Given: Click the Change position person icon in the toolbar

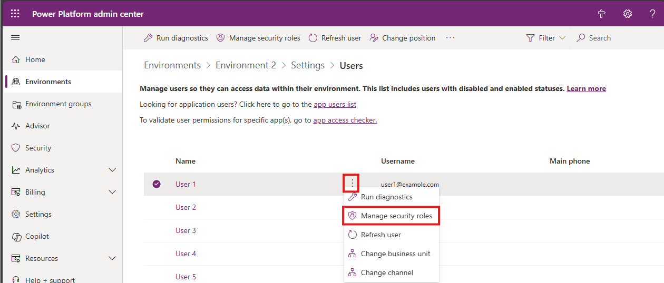Looking at the screenshot, I should pos(374,38).
